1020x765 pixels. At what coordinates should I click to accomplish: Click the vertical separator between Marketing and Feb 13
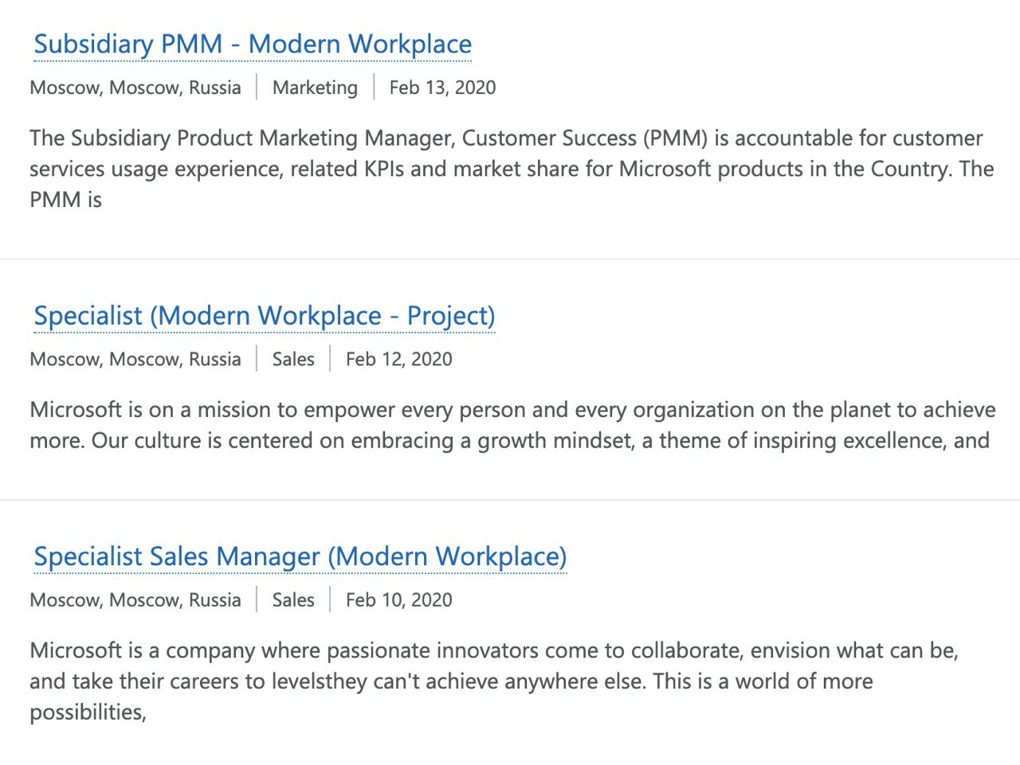(x=374, y=87)
